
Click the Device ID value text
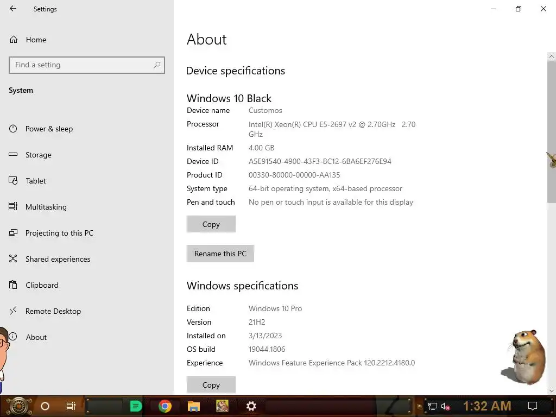pos(320,161)
